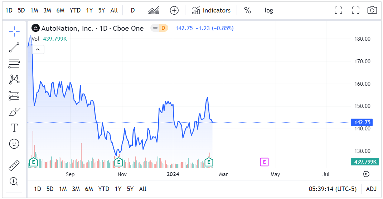Select the 6M range in top bar
This screenshot has height=199, width=383.
(x=60, y=10)
